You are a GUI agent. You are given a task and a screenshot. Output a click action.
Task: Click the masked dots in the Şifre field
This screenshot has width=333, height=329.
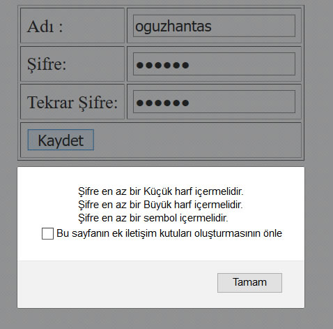click(x=162, y=65)
